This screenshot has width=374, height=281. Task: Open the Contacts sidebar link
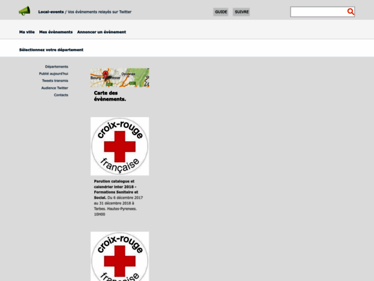[x=61, y=95]
